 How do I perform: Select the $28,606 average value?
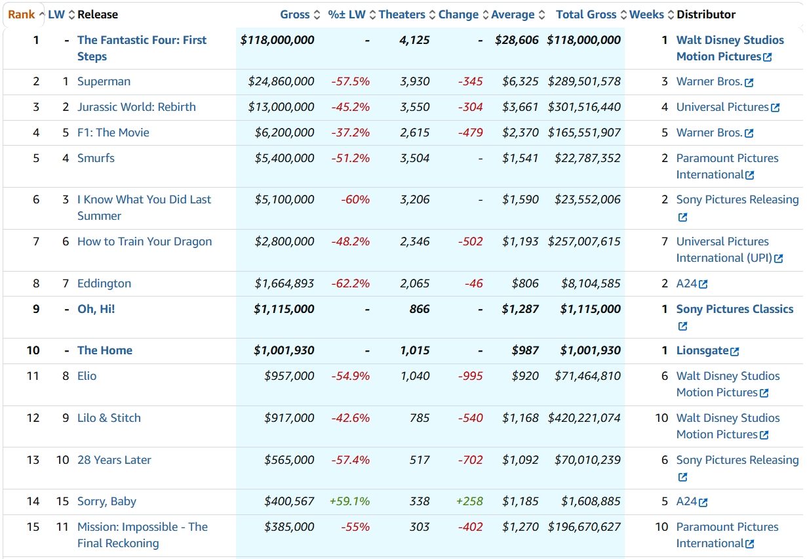(517, 40)
